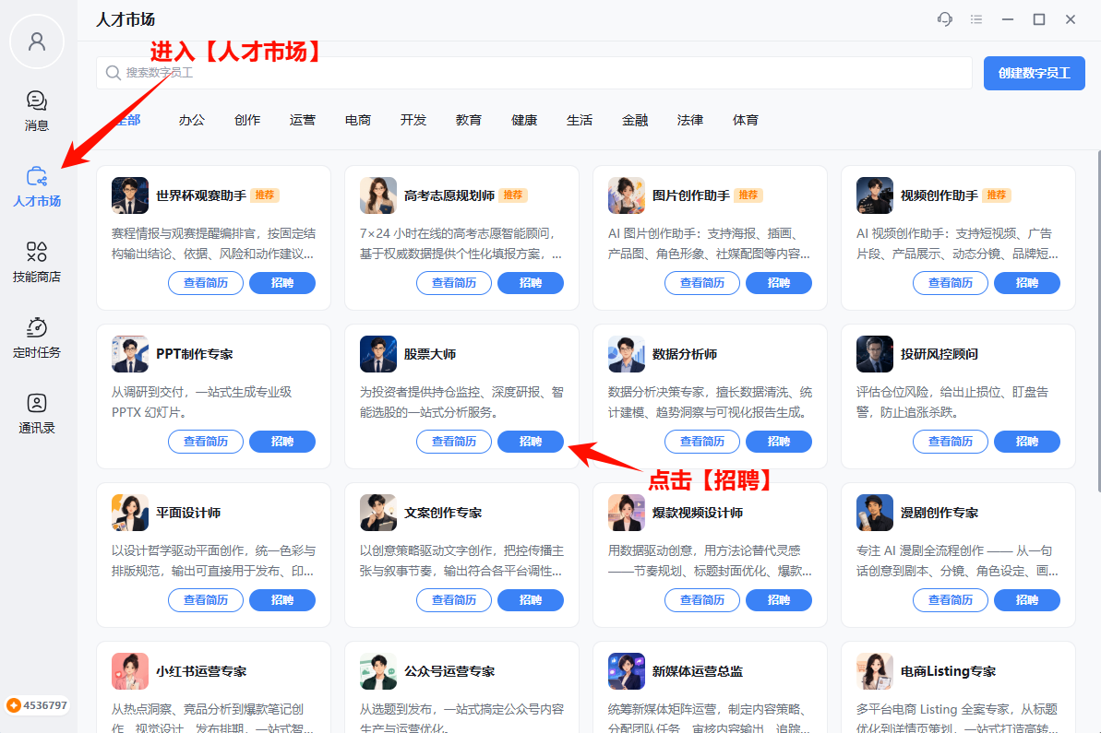The width and height of the screenshot is (1101, 733).
Task: View résumé of 股票大师
Action: (x=454, y=442)
